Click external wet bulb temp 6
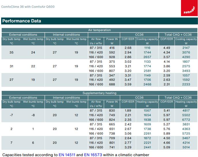 pos(33,143)
